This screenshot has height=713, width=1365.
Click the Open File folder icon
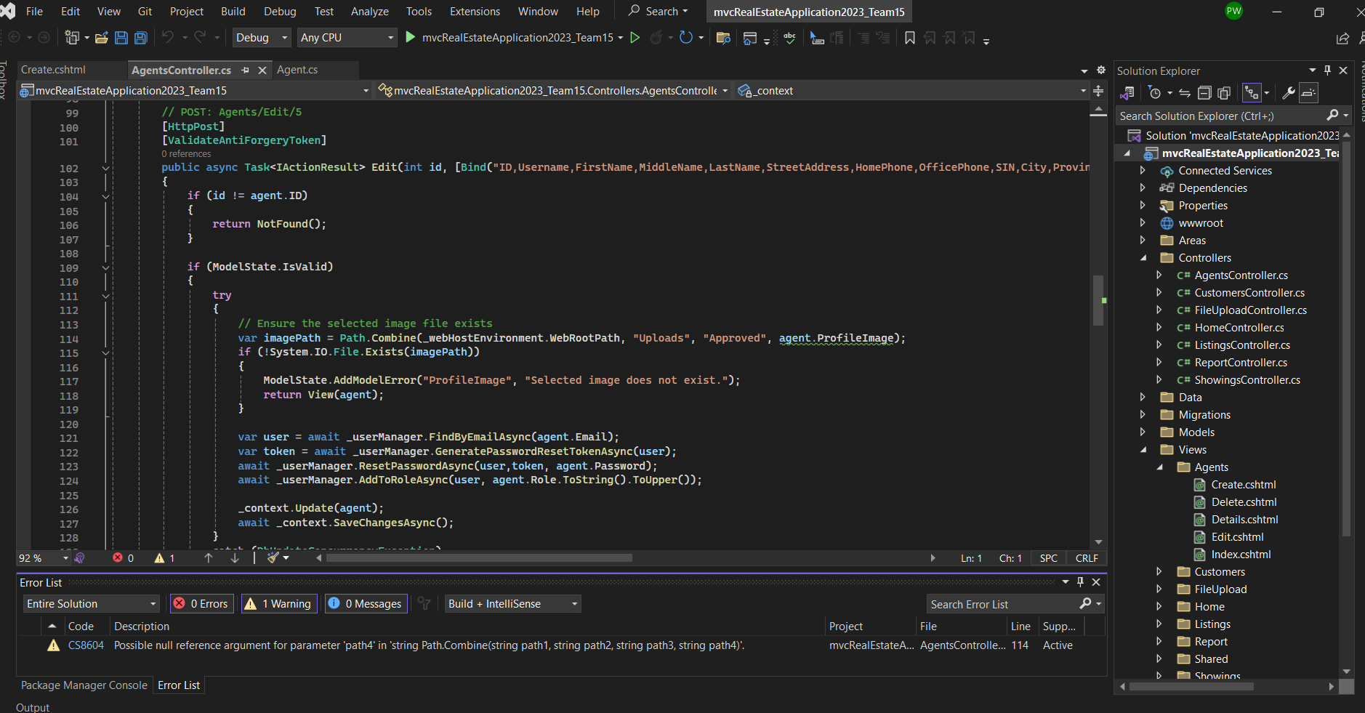click(101, 38)
